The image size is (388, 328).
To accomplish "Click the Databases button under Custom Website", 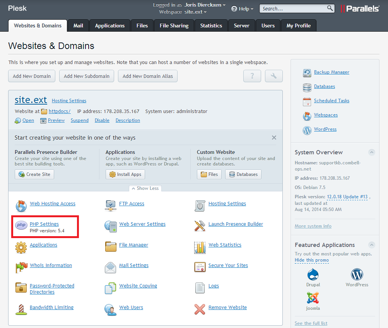I will click(x=243, y=174).
